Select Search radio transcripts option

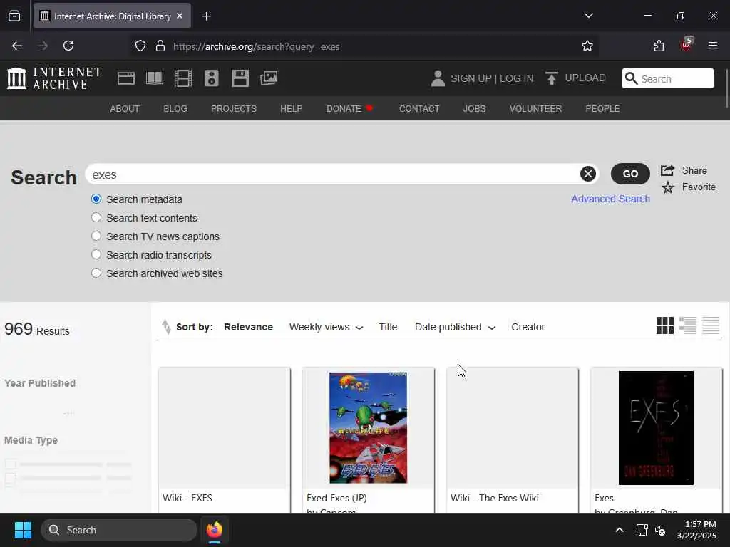click(x=96, y=254)
